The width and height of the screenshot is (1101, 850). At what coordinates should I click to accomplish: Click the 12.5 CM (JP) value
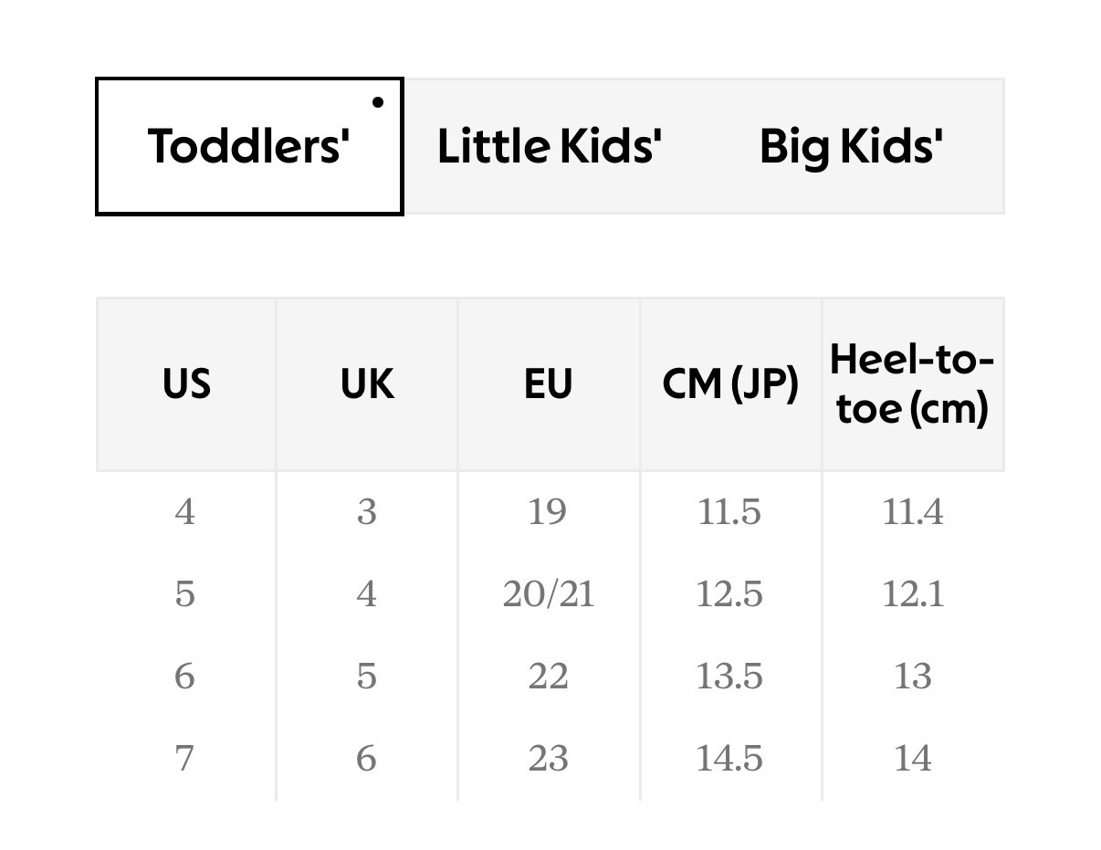coord(729,594)
